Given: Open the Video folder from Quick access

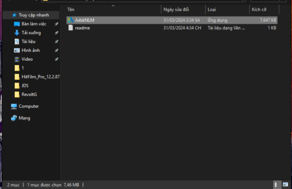Looking at the screenshot, I should [x=27, y=59].
